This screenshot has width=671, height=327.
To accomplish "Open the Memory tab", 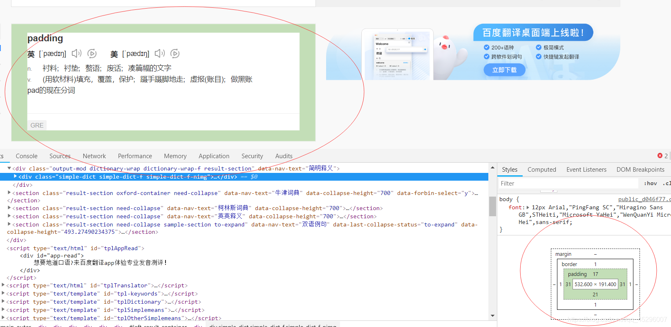I will tap(175, 156).
